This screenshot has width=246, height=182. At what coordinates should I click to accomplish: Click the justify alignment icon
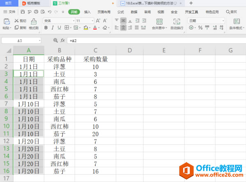point(137,28)
